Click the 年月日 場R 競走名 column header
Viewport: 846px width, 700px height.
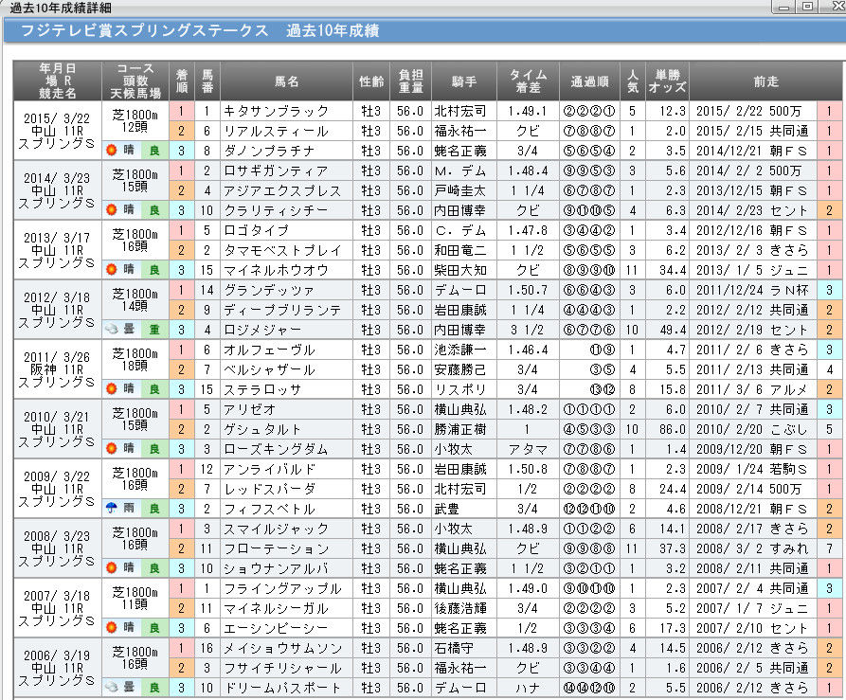(x=57, y=81)
